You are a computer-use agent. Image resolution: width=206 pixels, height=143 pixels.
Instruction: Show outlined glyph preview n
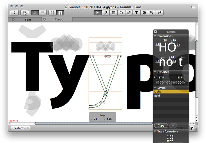point(52,13)
